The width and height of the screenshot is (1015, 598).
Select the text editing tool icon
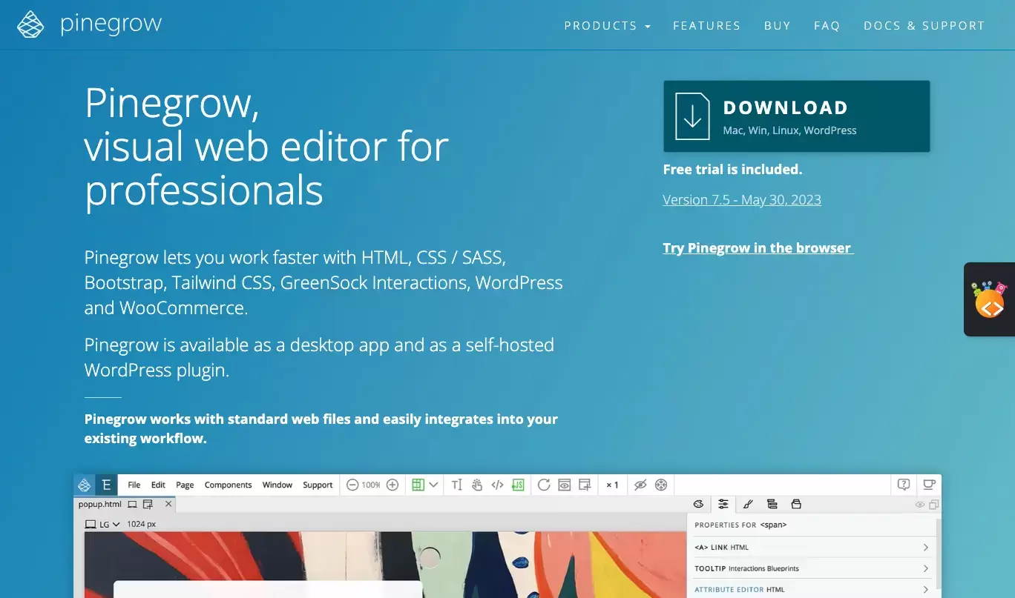coord(456,485)
